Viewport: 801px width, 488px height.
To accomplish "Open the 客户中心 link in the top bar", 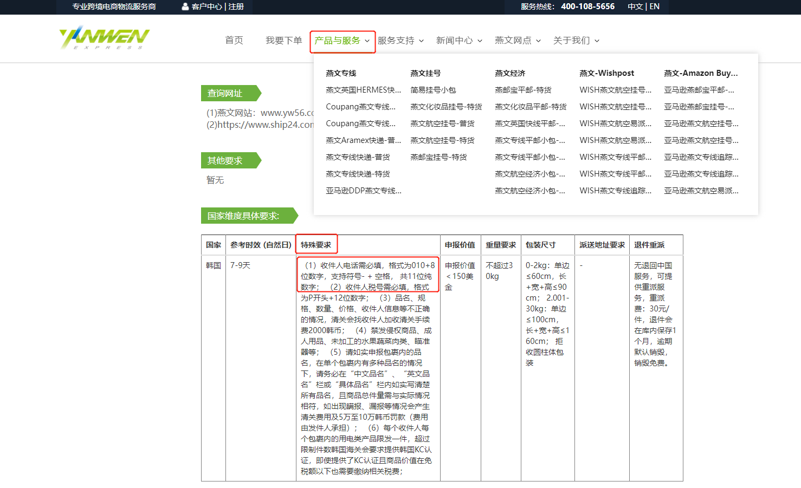I will (206, 6).
